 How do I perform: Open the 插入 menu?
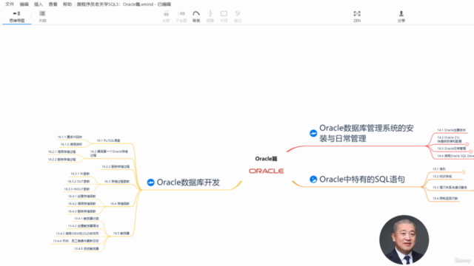[39, 4]
